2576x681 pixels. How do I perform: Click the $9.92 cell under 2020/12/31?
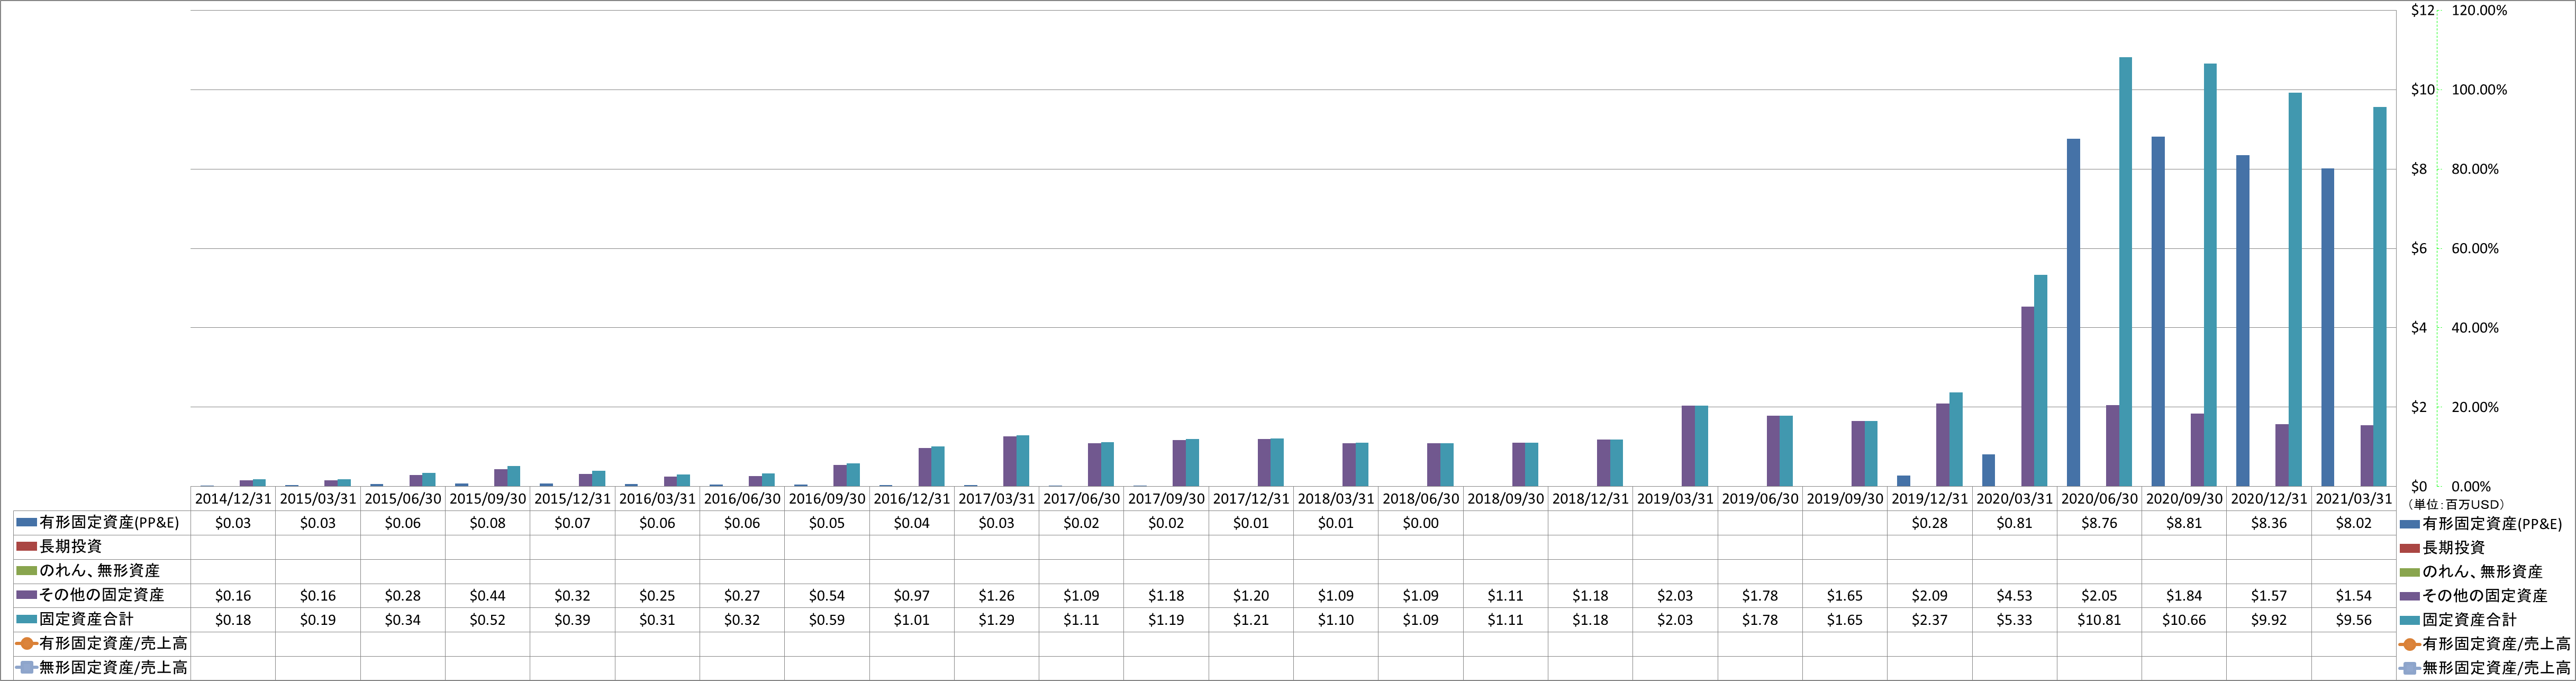[x=2269, y=620]
